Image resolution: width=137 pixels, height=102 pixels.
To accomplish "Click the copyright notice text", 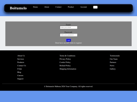I will point(68,86).
